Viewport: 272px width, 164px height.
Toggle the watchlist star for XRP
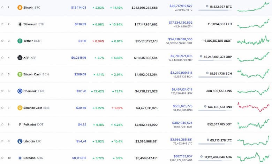(x=2, y=58)
